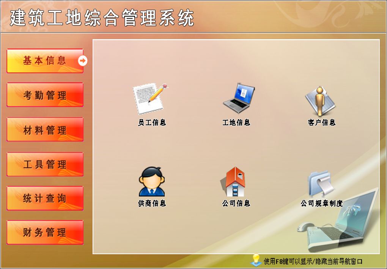Click the 工地信息 text label
This screenshot has width=387, height=269.
pyautogui.click(x=236, y=123)
